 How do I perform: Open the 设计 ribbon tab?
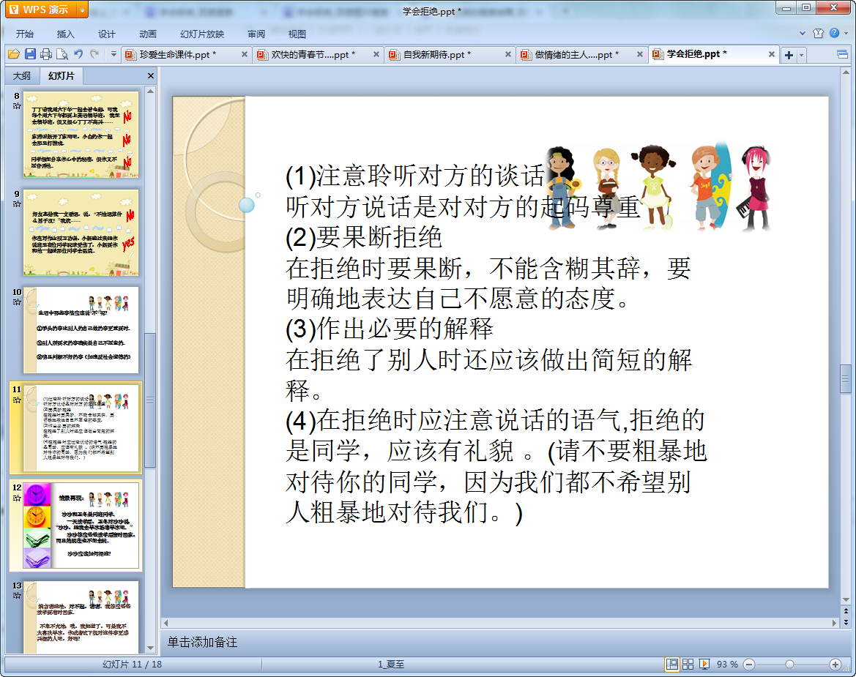pyautogui.click(x=106, y=34)
